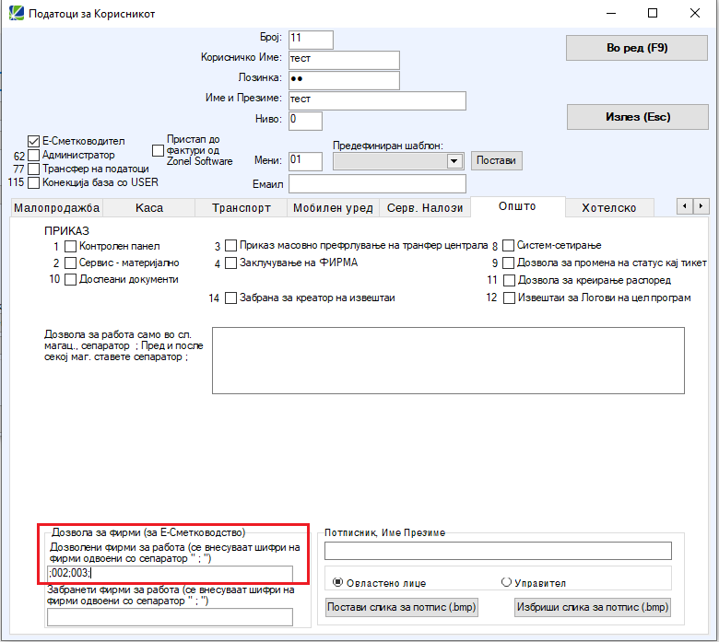Click the Потписник, Име Презиме field

click(x=498, y=551)
